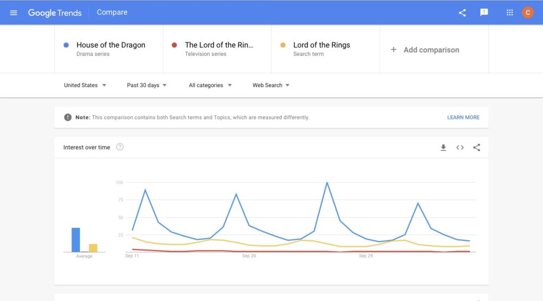This screenshot has height=301, width=543.
Task: Click the Average label under bars
Action: [84, 256]
